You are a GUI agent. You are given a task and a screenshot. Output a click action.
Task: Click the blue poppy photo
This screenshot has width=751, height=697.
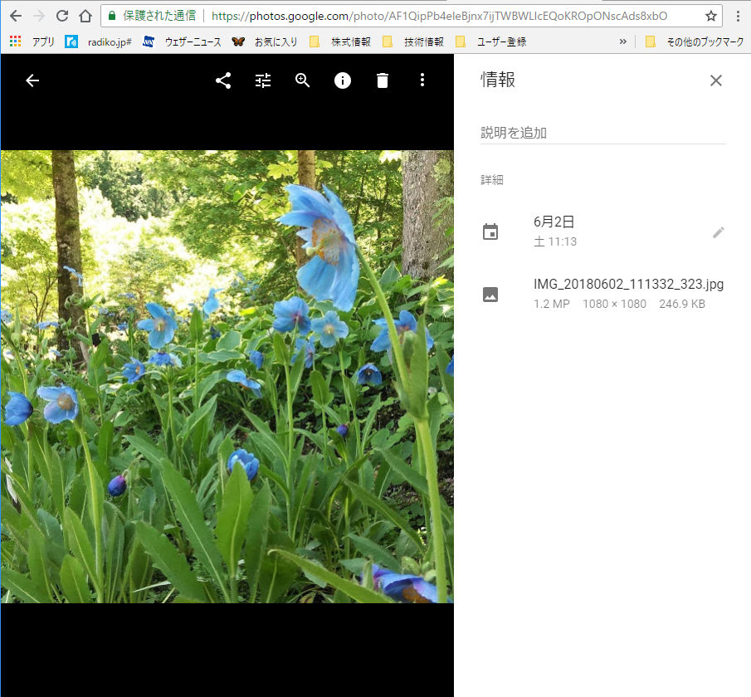[227, 377]
